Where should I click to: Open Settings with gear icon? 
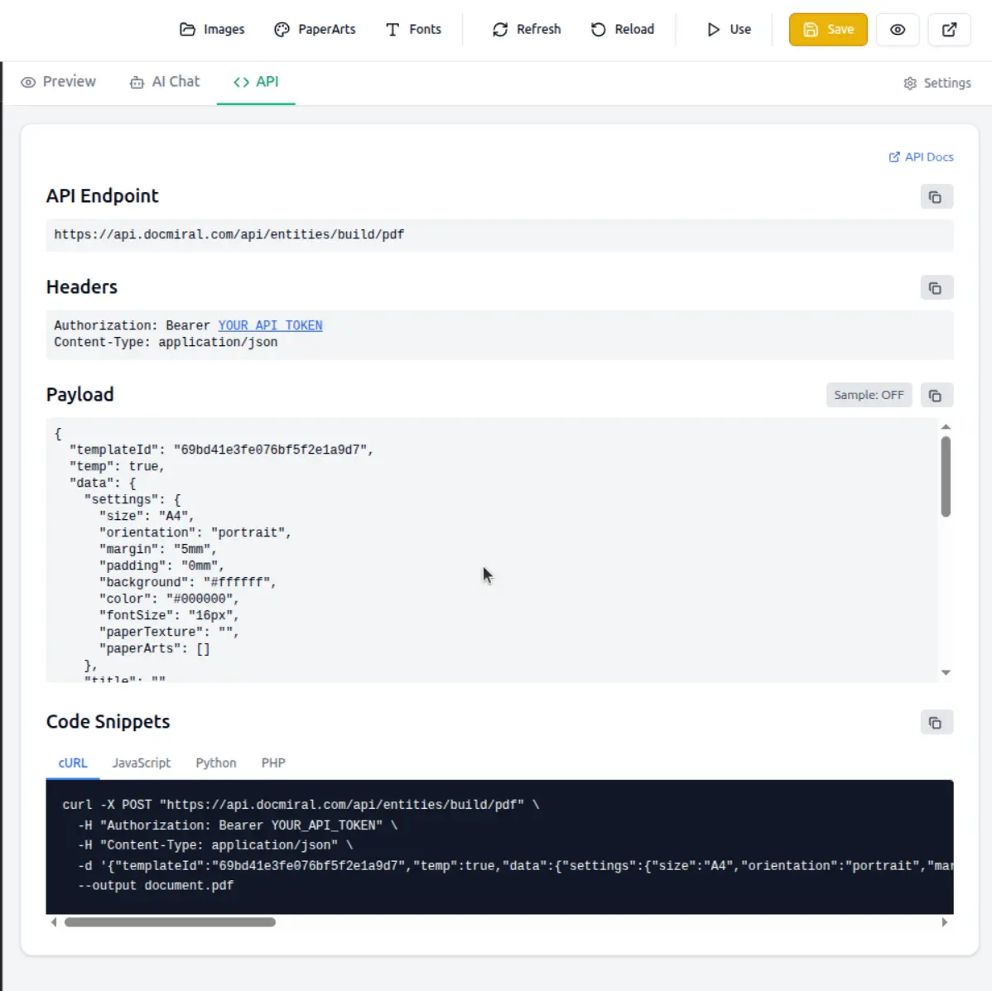[x=937, y=83]
